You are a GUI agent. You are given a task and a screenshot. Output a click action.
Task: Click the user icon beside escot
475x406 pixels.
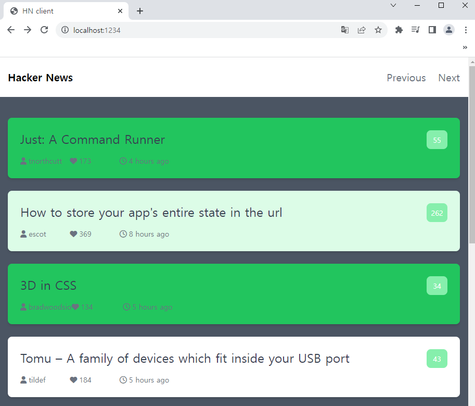(x=23, y=234)
